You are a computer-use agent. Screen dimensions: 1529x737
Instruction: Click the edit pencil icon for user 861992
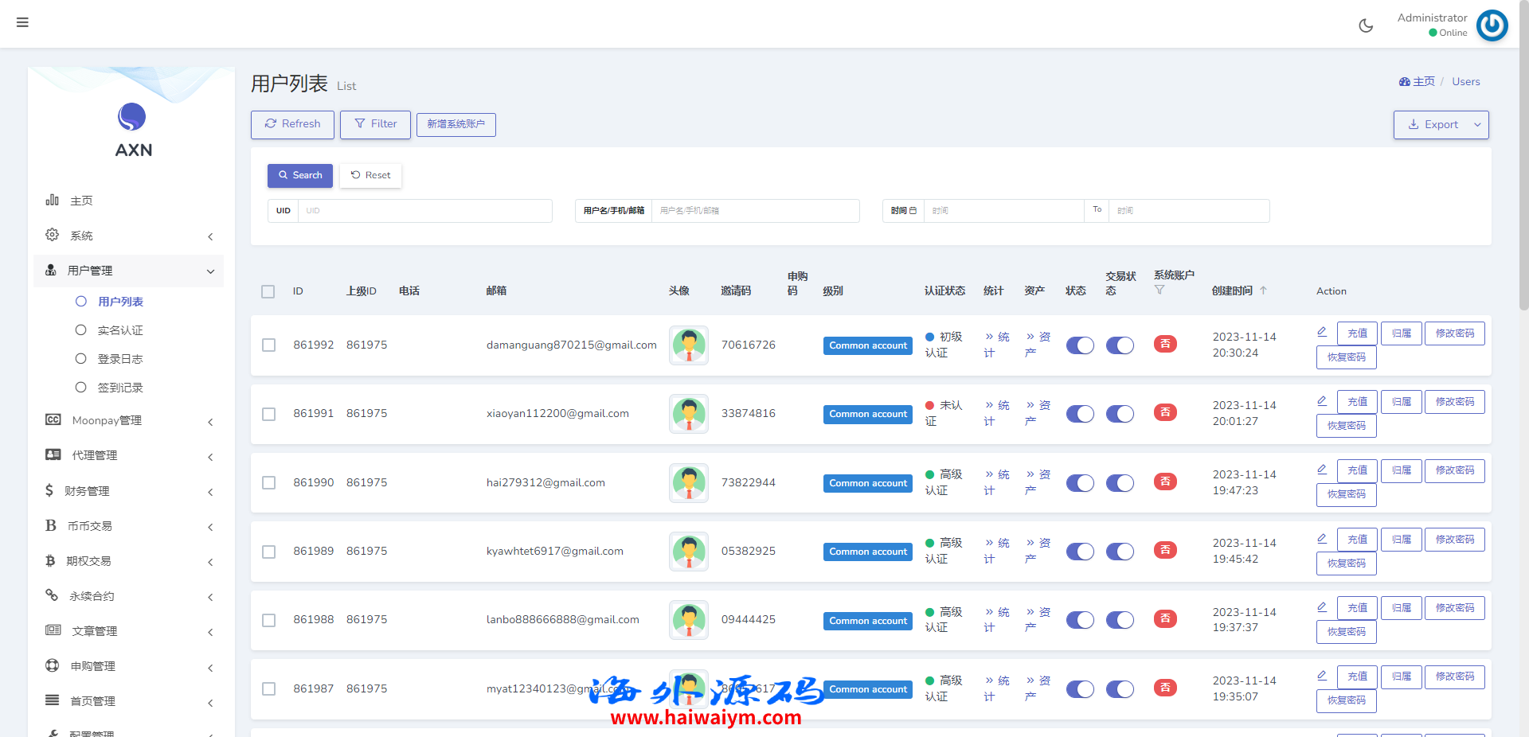point(1322,332)
